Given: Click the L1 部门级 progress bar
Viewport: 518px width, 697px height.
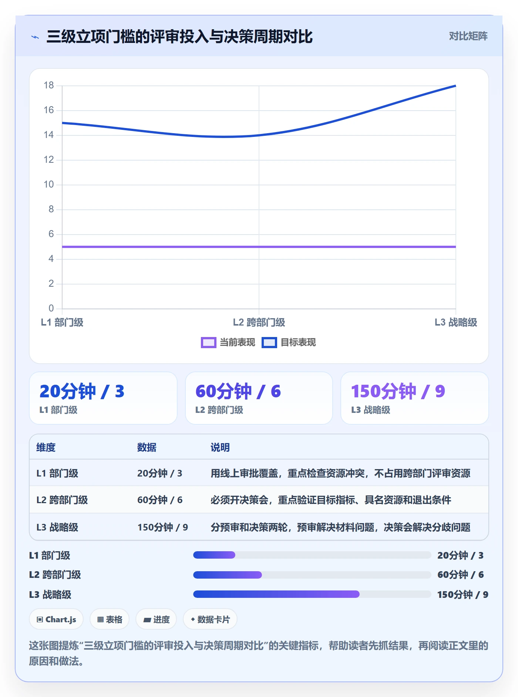Looking at the screenshot, I should point(312,555).
